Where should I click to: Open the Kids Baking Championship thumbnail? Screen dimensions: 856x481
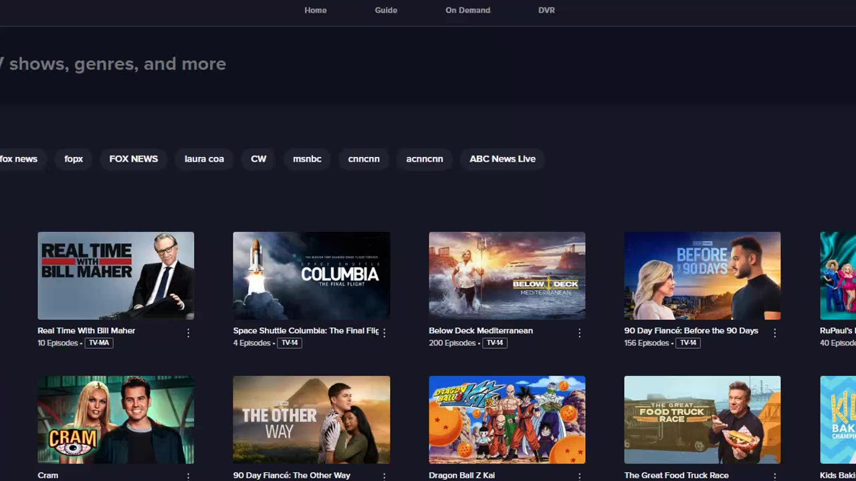tap(838, 420)
